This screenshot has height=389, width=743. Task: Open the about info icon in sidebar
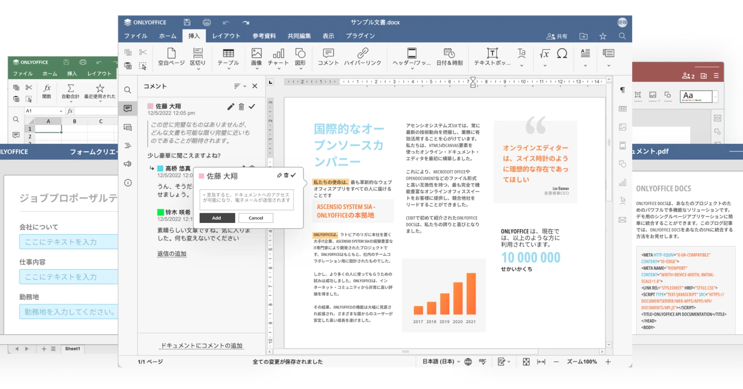(x=127, y=183)
